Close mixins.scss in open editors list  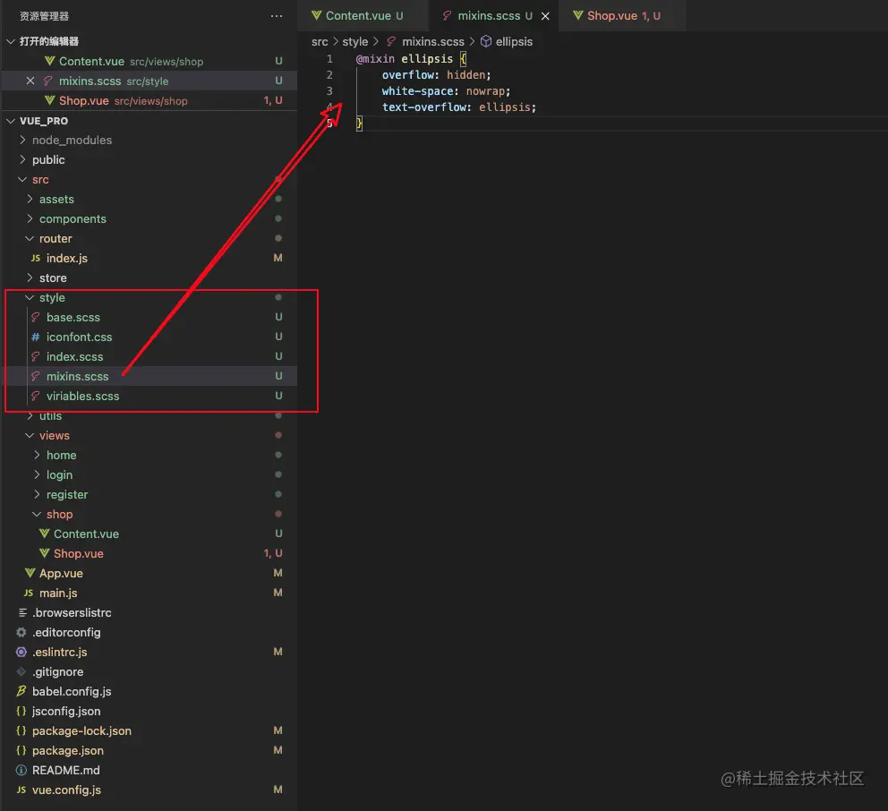(30, 81)
